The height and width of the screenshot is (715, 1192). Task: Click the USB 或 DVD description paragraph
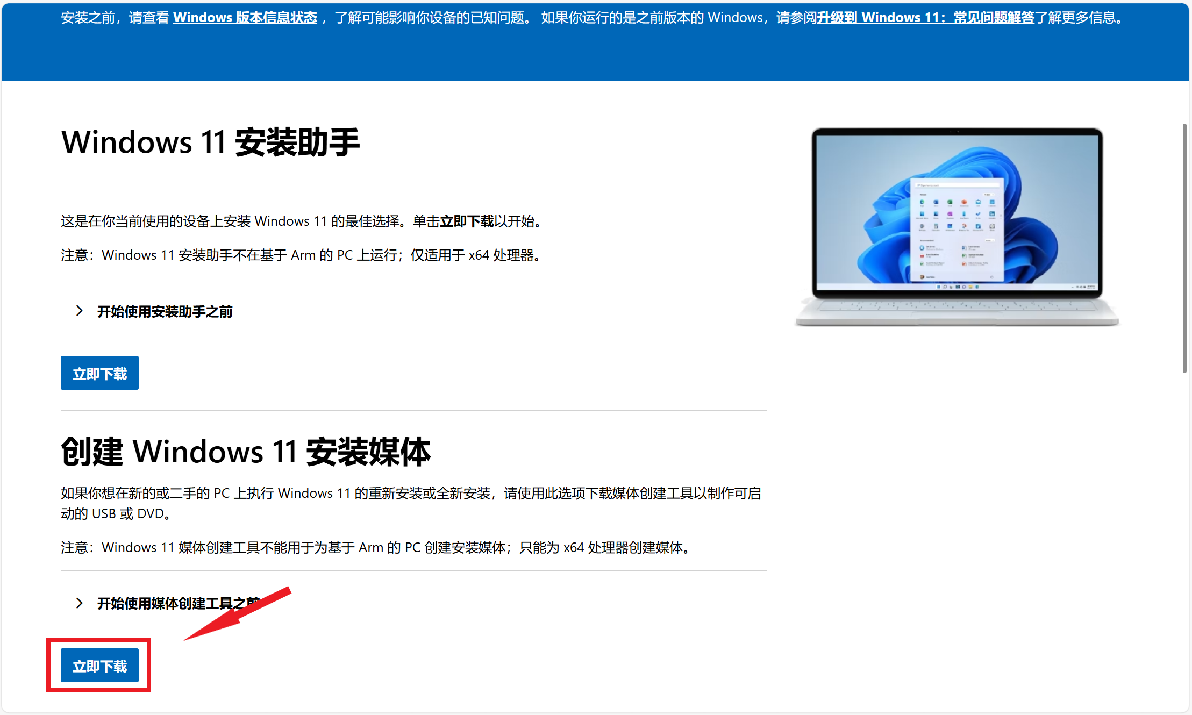411,503
